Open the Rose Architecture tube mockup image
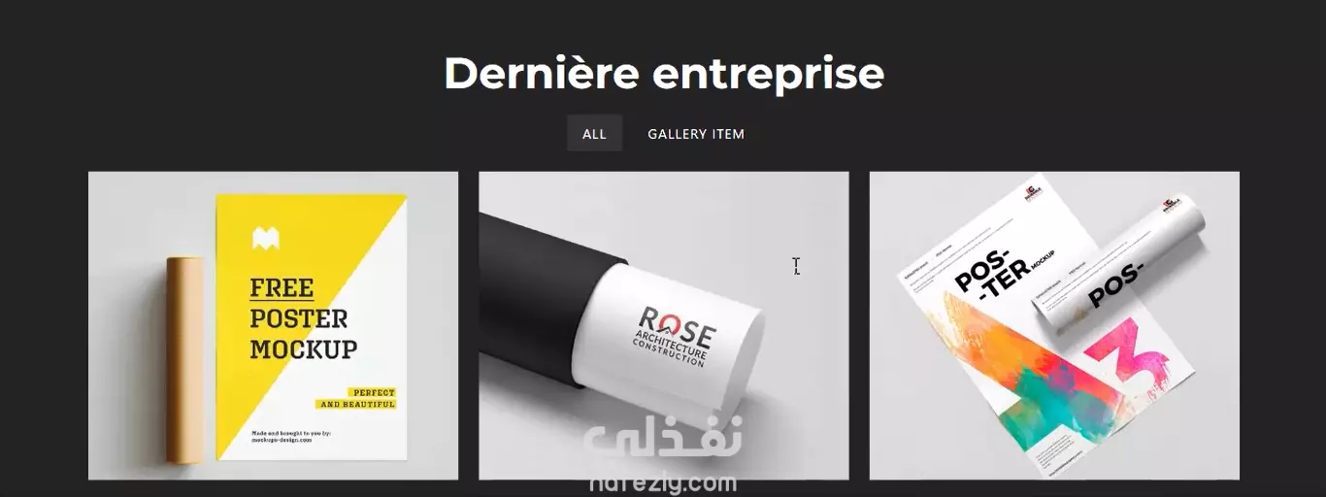Image resolution: width=1326 pixels, height=497 pixels. point(663,325)
